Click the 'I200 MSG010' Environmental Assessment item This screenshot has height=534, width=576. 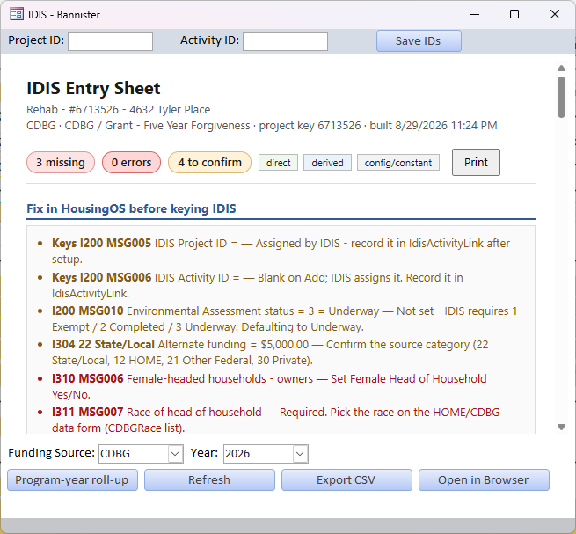pos(284,318)
